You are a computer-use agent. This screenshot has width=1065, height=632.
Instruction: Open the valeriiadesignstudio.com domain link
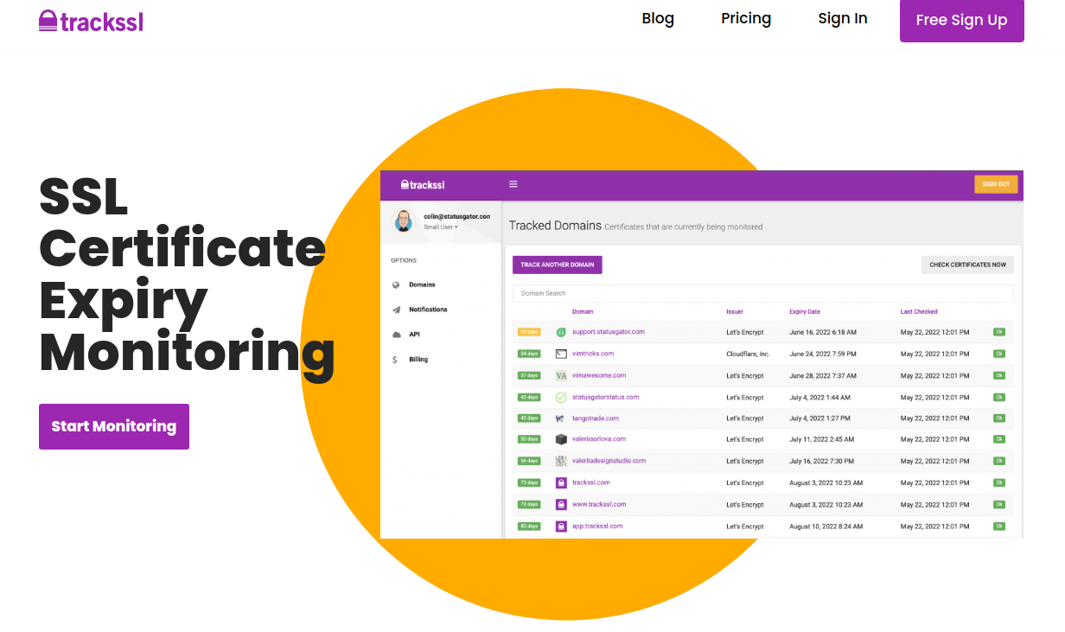pyautogui.click(x=609, y=461)
